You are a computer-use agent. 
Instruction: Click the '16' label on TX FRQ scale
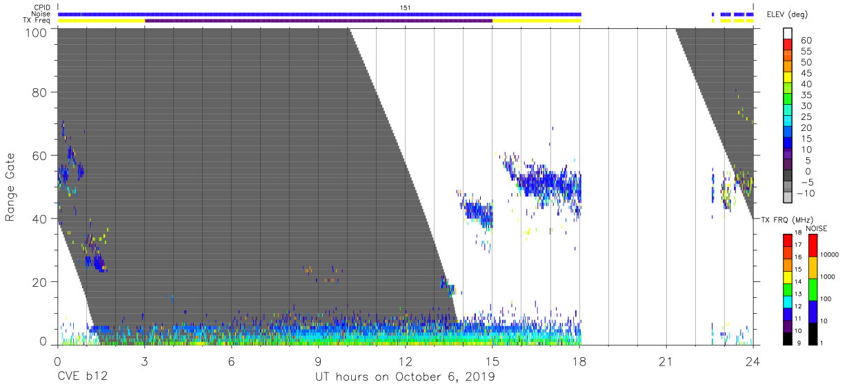pos(798,257)
